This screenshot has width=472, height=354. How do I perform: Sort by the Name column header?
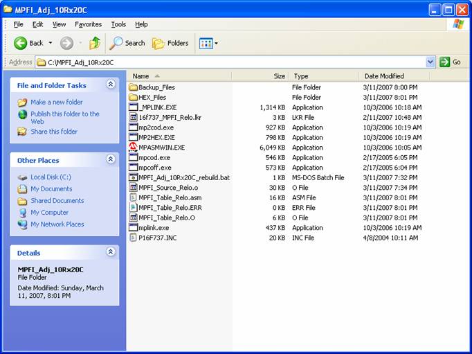179,76
